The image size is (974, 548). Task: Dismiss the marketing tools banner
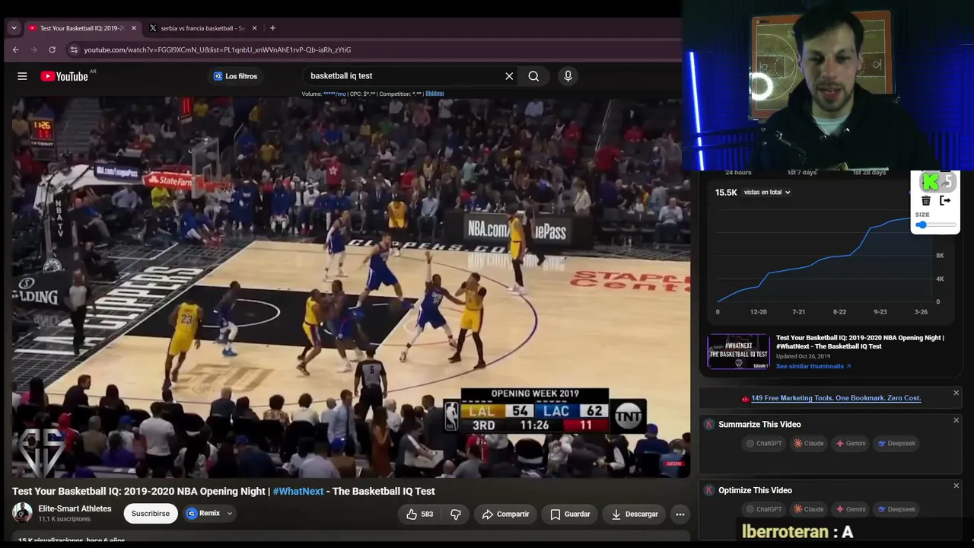click(956, 393)
